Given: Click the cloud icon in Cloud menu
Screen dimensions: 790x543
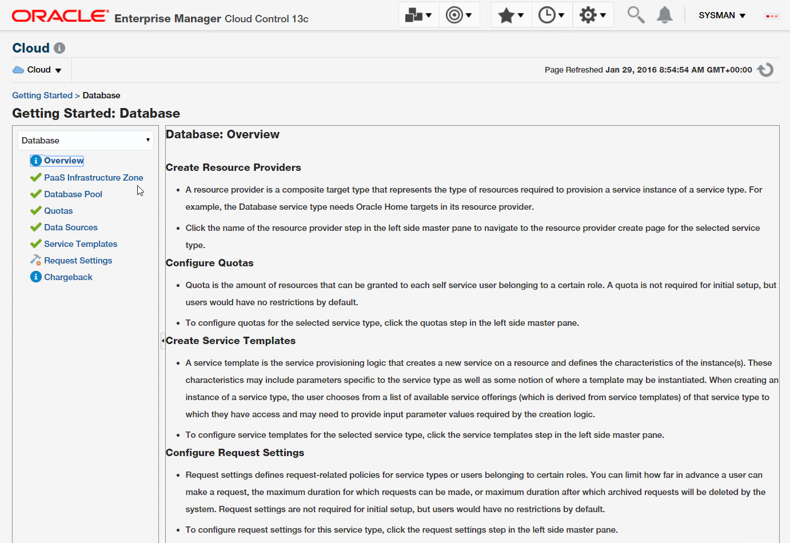Looking at the screenshot, I should [x=18, y=70].
